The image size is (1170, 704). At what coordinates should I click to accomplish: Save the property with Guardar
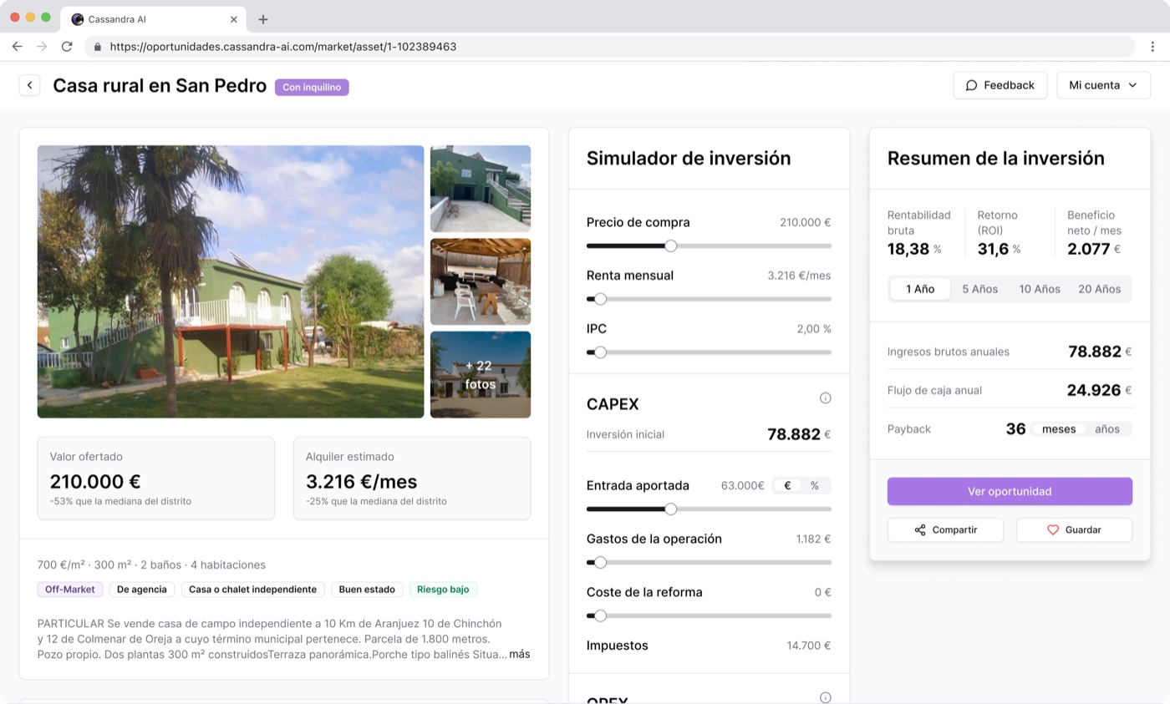1074,529
